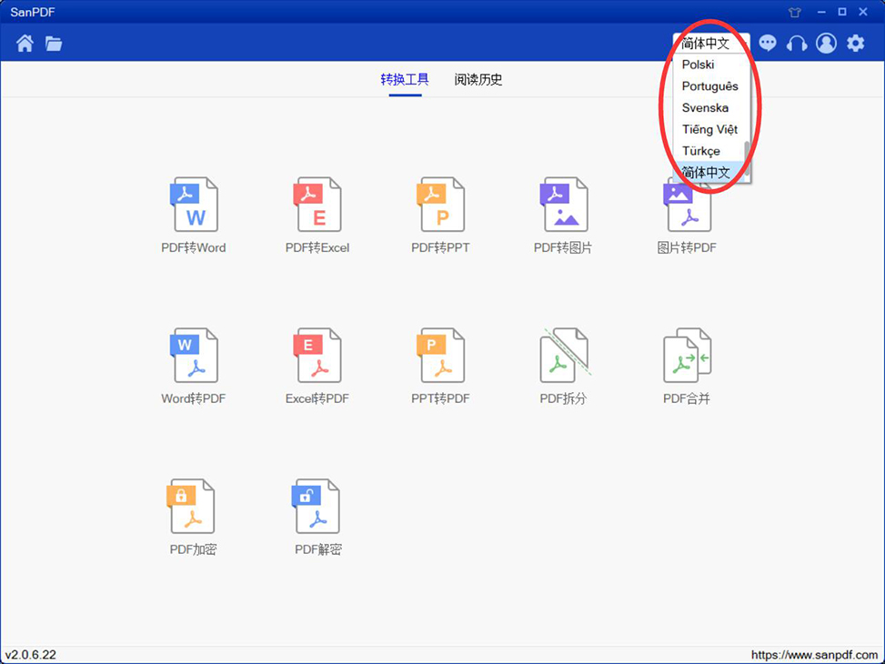This screenshot has width=885, height=664.
Task: Launch the PPT转PDF converter
Action: [x=440, y=367]
